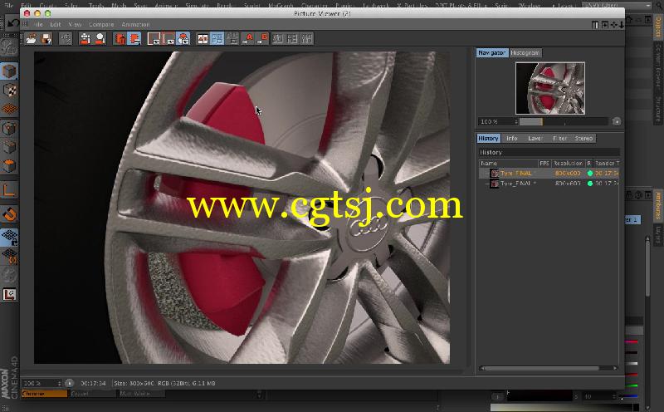Image resolution: width=664 pixels, height=412 pixels.
Task: Click the Save As icon in Picture Viewer toolbar
Action: click(46, 39)
